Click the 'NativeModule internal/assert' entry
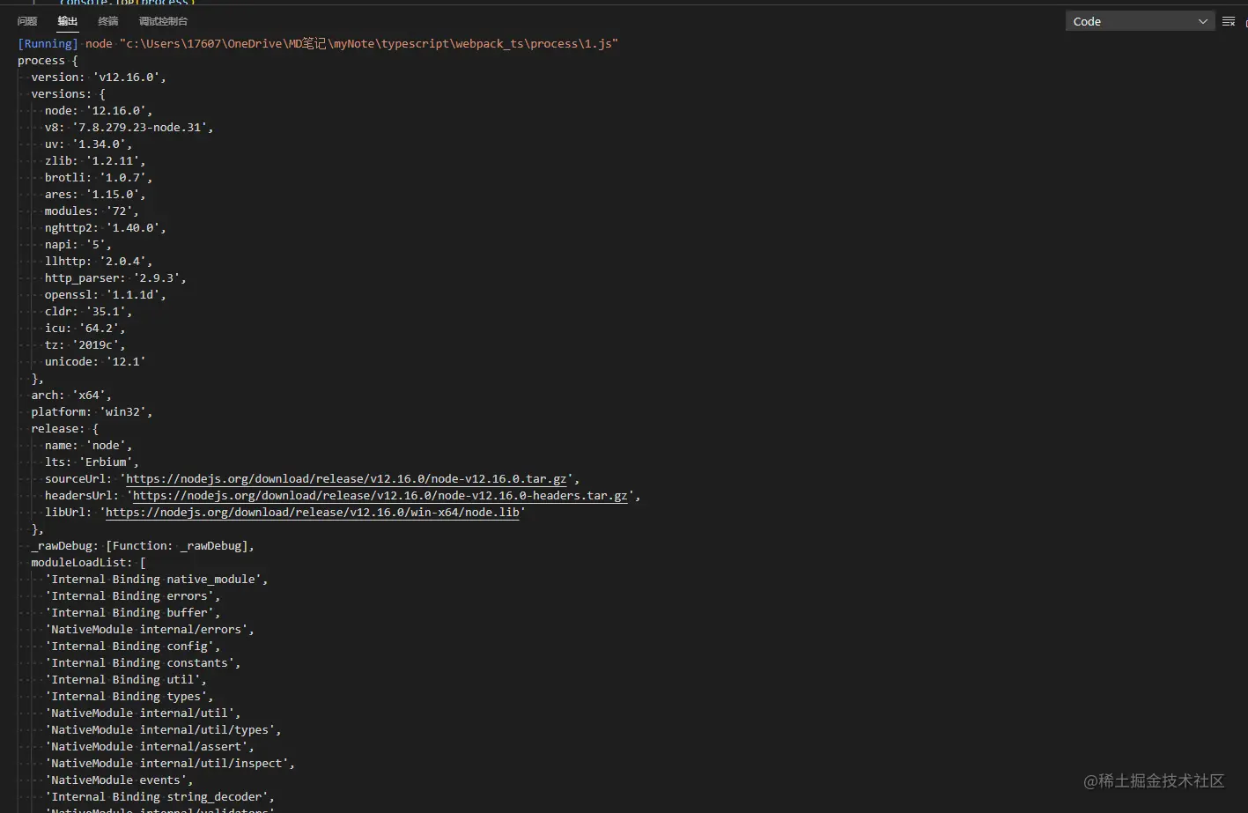1248x813 pixels. pos(150,747)
